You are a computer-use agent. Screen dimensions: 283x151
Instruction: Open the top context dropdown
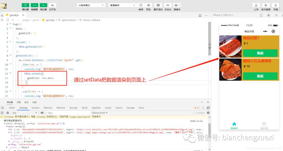[x=25, y=113]
